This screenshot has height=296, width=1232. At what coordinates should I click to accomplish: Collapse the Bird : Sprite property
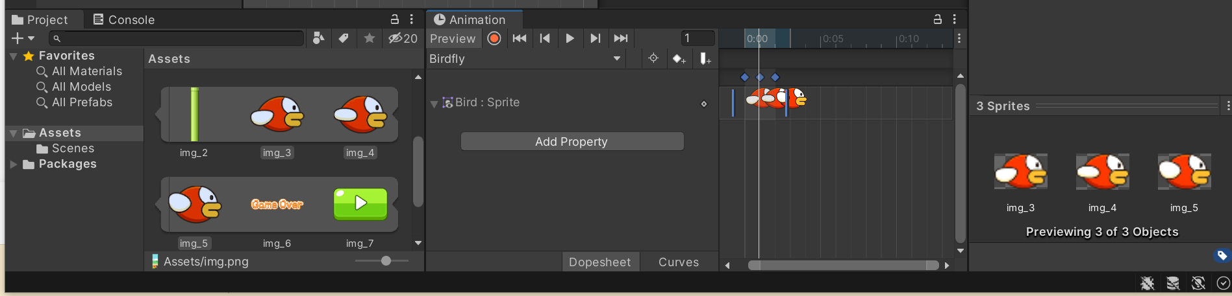pos(434,104)
